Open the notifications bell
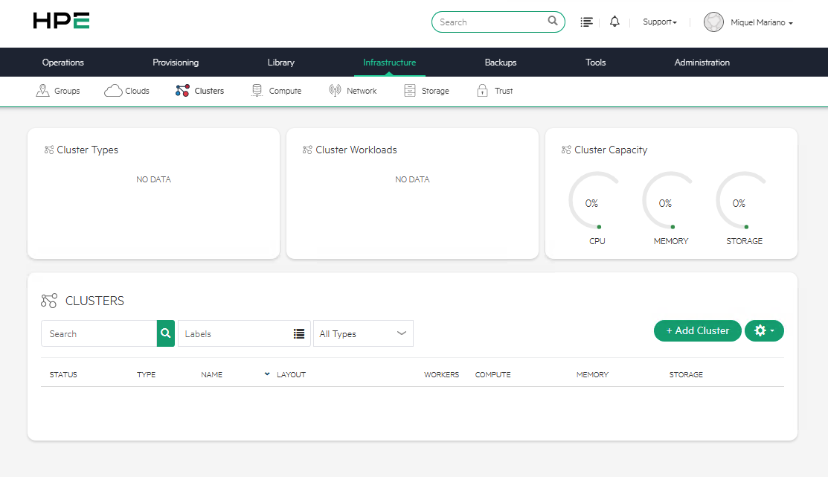 614,22
